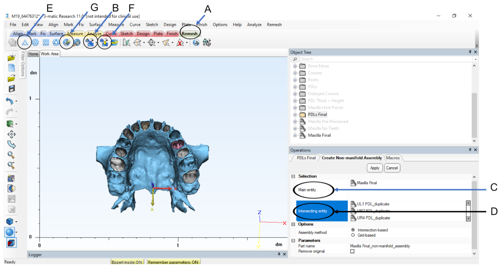
Task: Collapse the Parameters section
Action: pos(294,241)
